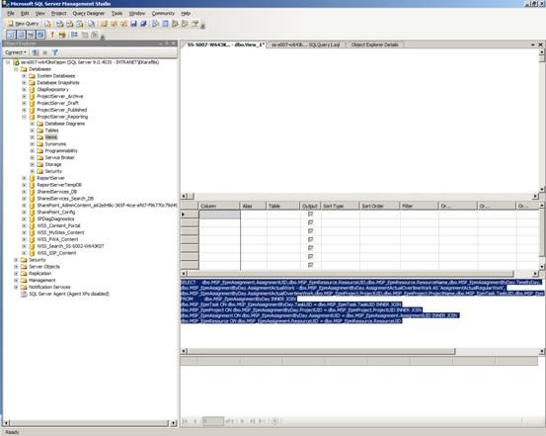Click the Save disk icon in toolbar

tap(133, 24)
